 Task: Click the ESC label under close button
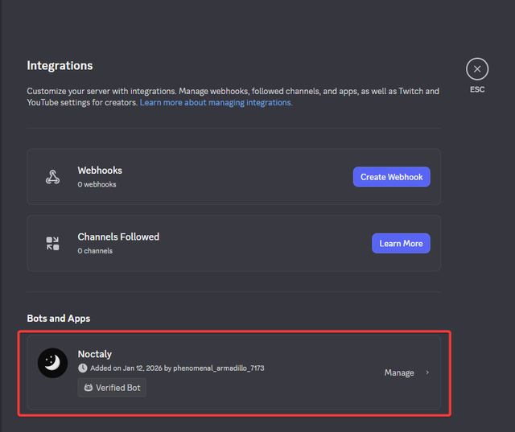[477, 89]
